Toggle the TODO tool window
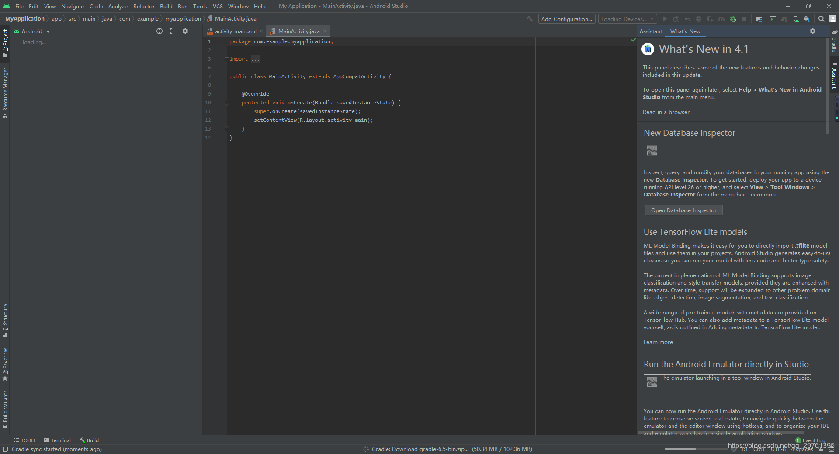 point(24,440)
